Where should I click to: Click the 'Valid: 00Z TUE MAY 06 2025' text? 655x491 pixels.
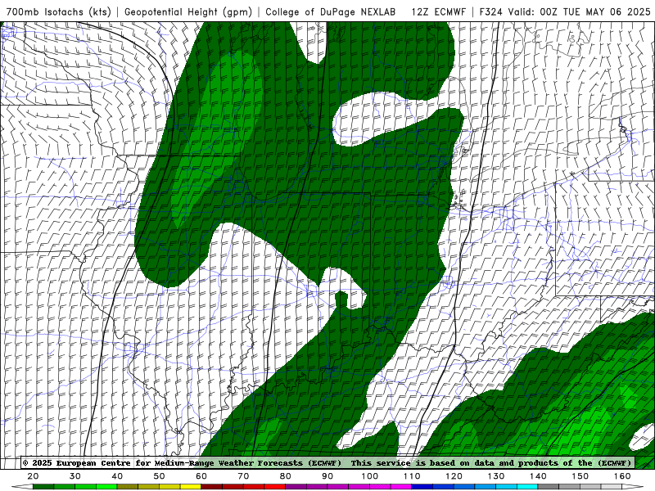(x=579, y=12)
